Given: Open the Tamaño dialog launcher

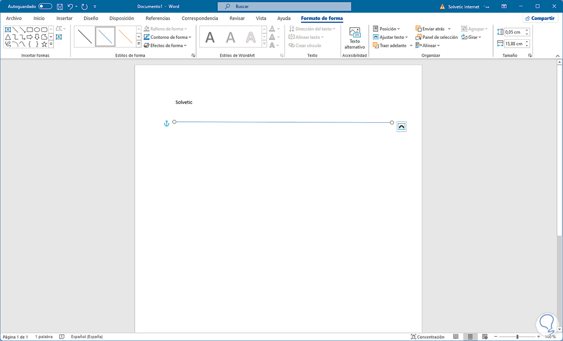Looking at the screenshot, I should (530, 55).
